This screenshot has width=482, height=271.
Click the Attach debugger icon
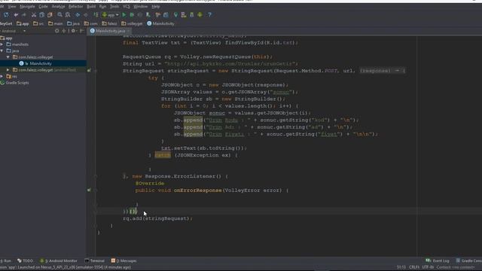coord(148,15)
